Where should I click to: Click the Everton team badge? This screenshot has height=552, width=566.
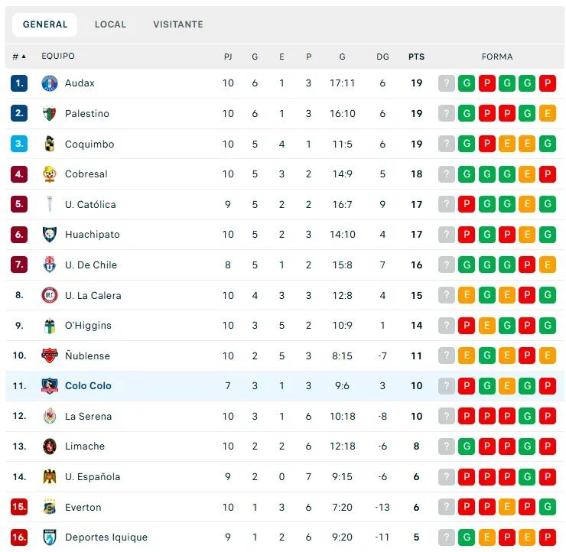click(x=50, y=507)
